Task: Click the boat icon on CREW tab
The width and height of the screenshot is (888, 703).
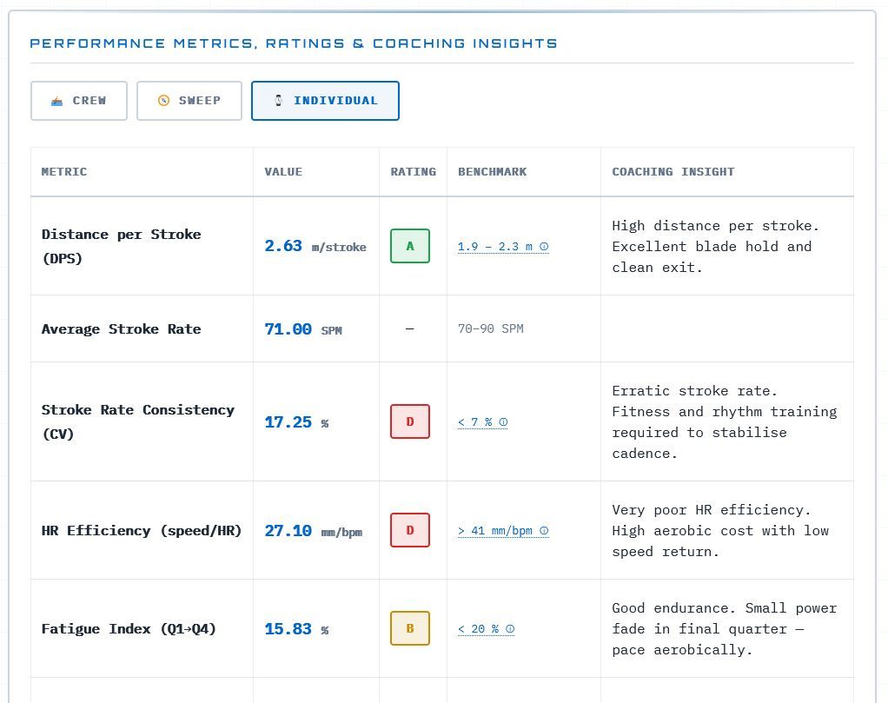Action: point(56,101)
